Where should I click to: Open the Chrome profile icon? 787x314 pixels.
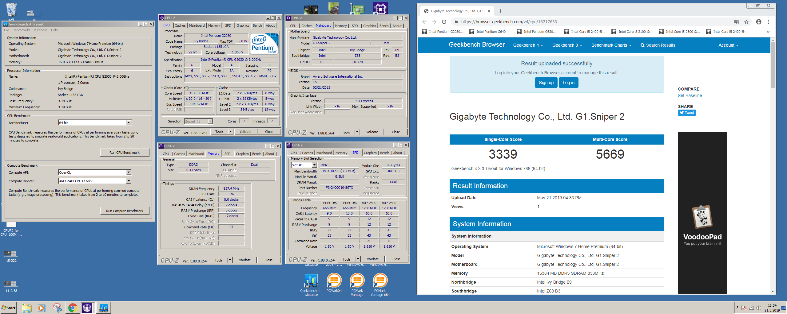point(759,22)
